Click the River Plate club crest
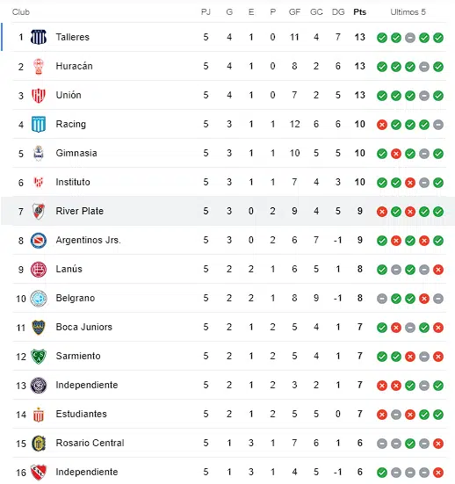 (39, 212)
